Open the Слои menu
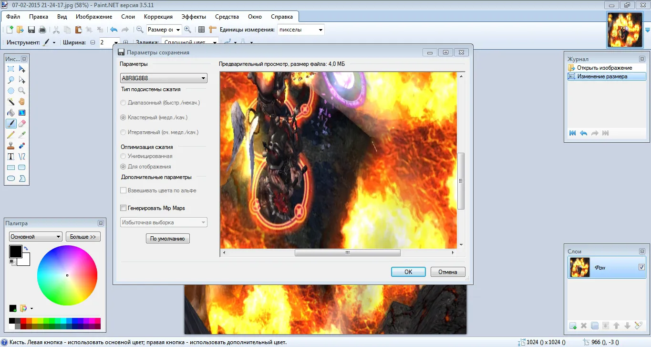 pos(128,17)
